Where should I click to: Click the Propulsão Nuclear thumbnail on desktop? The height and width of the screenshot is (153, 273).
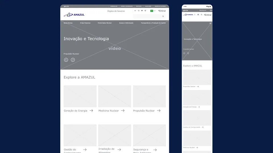[x=149, y=96]
